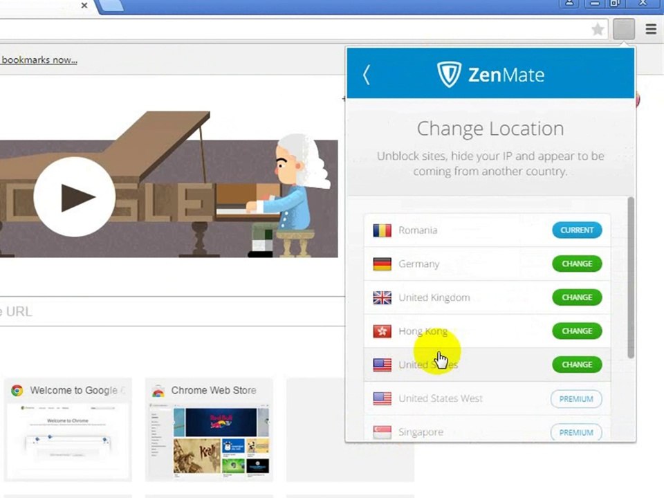The width and height of the screenshot is (664, 498).
Task: Click the Google search or URL box
Action: pos(172,311)
